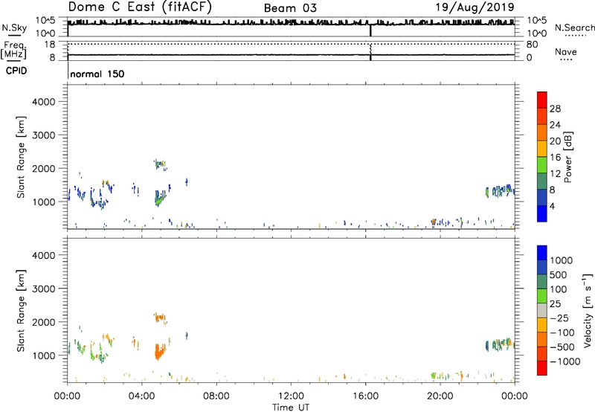Click the late-evening echo band in the power panel
Screen dimensions: 595x412
500,191
